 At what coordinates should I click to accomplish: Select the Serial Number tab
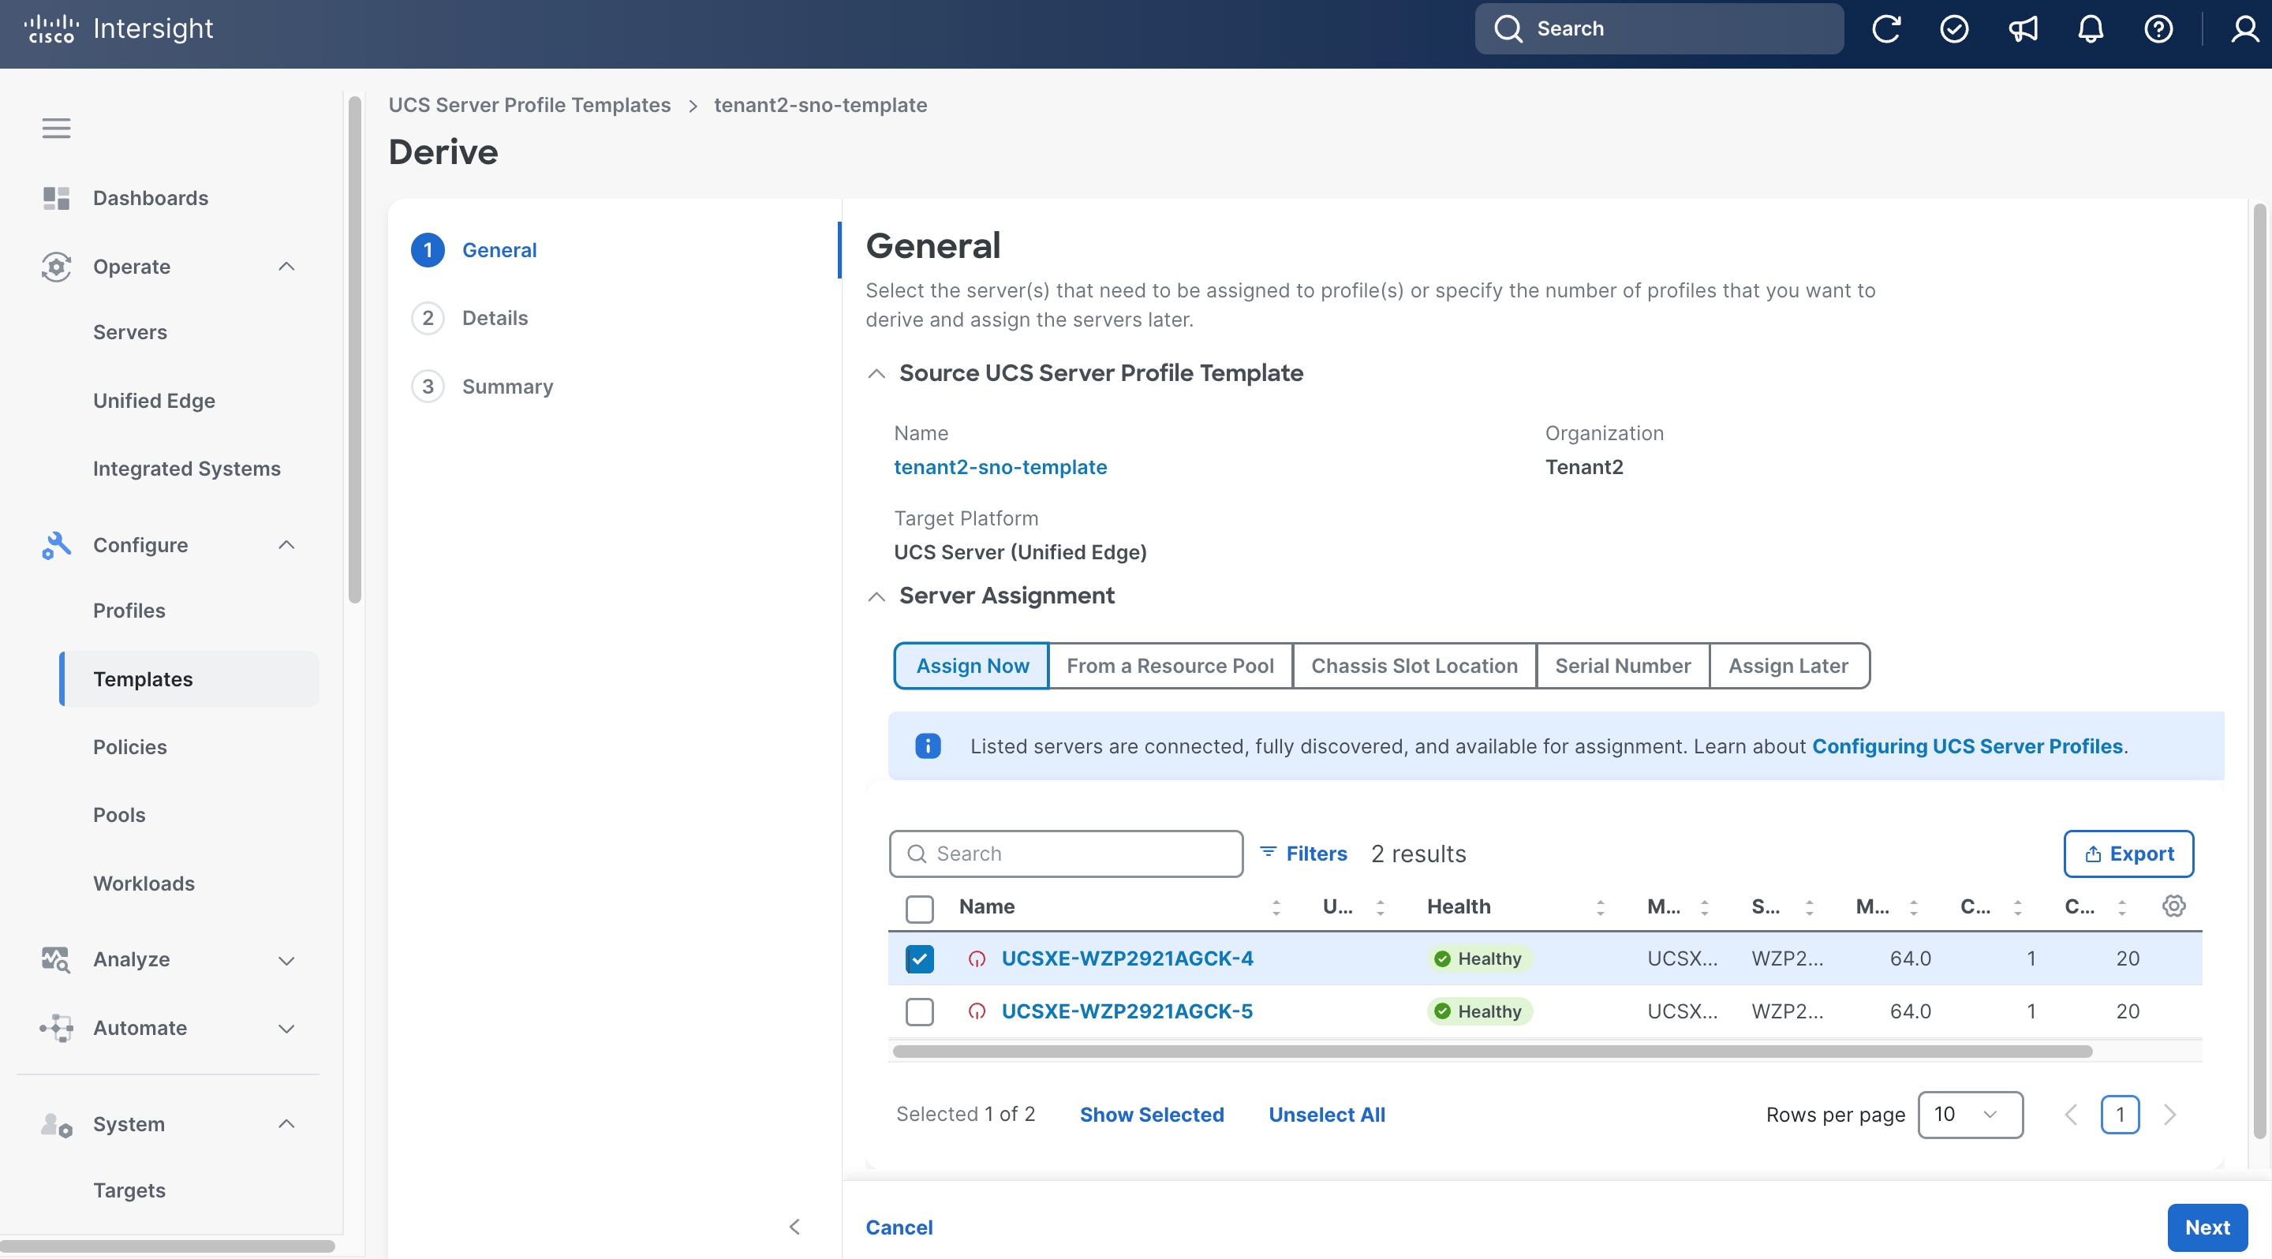[x=1622, y=666]
